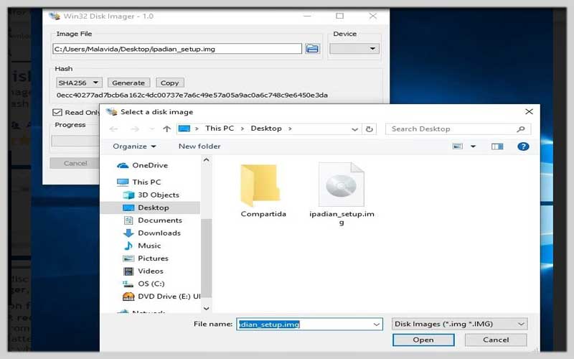574x359 pixels.
Task: Select OneDrive in the navigation pane
Action: click(142, 165)
